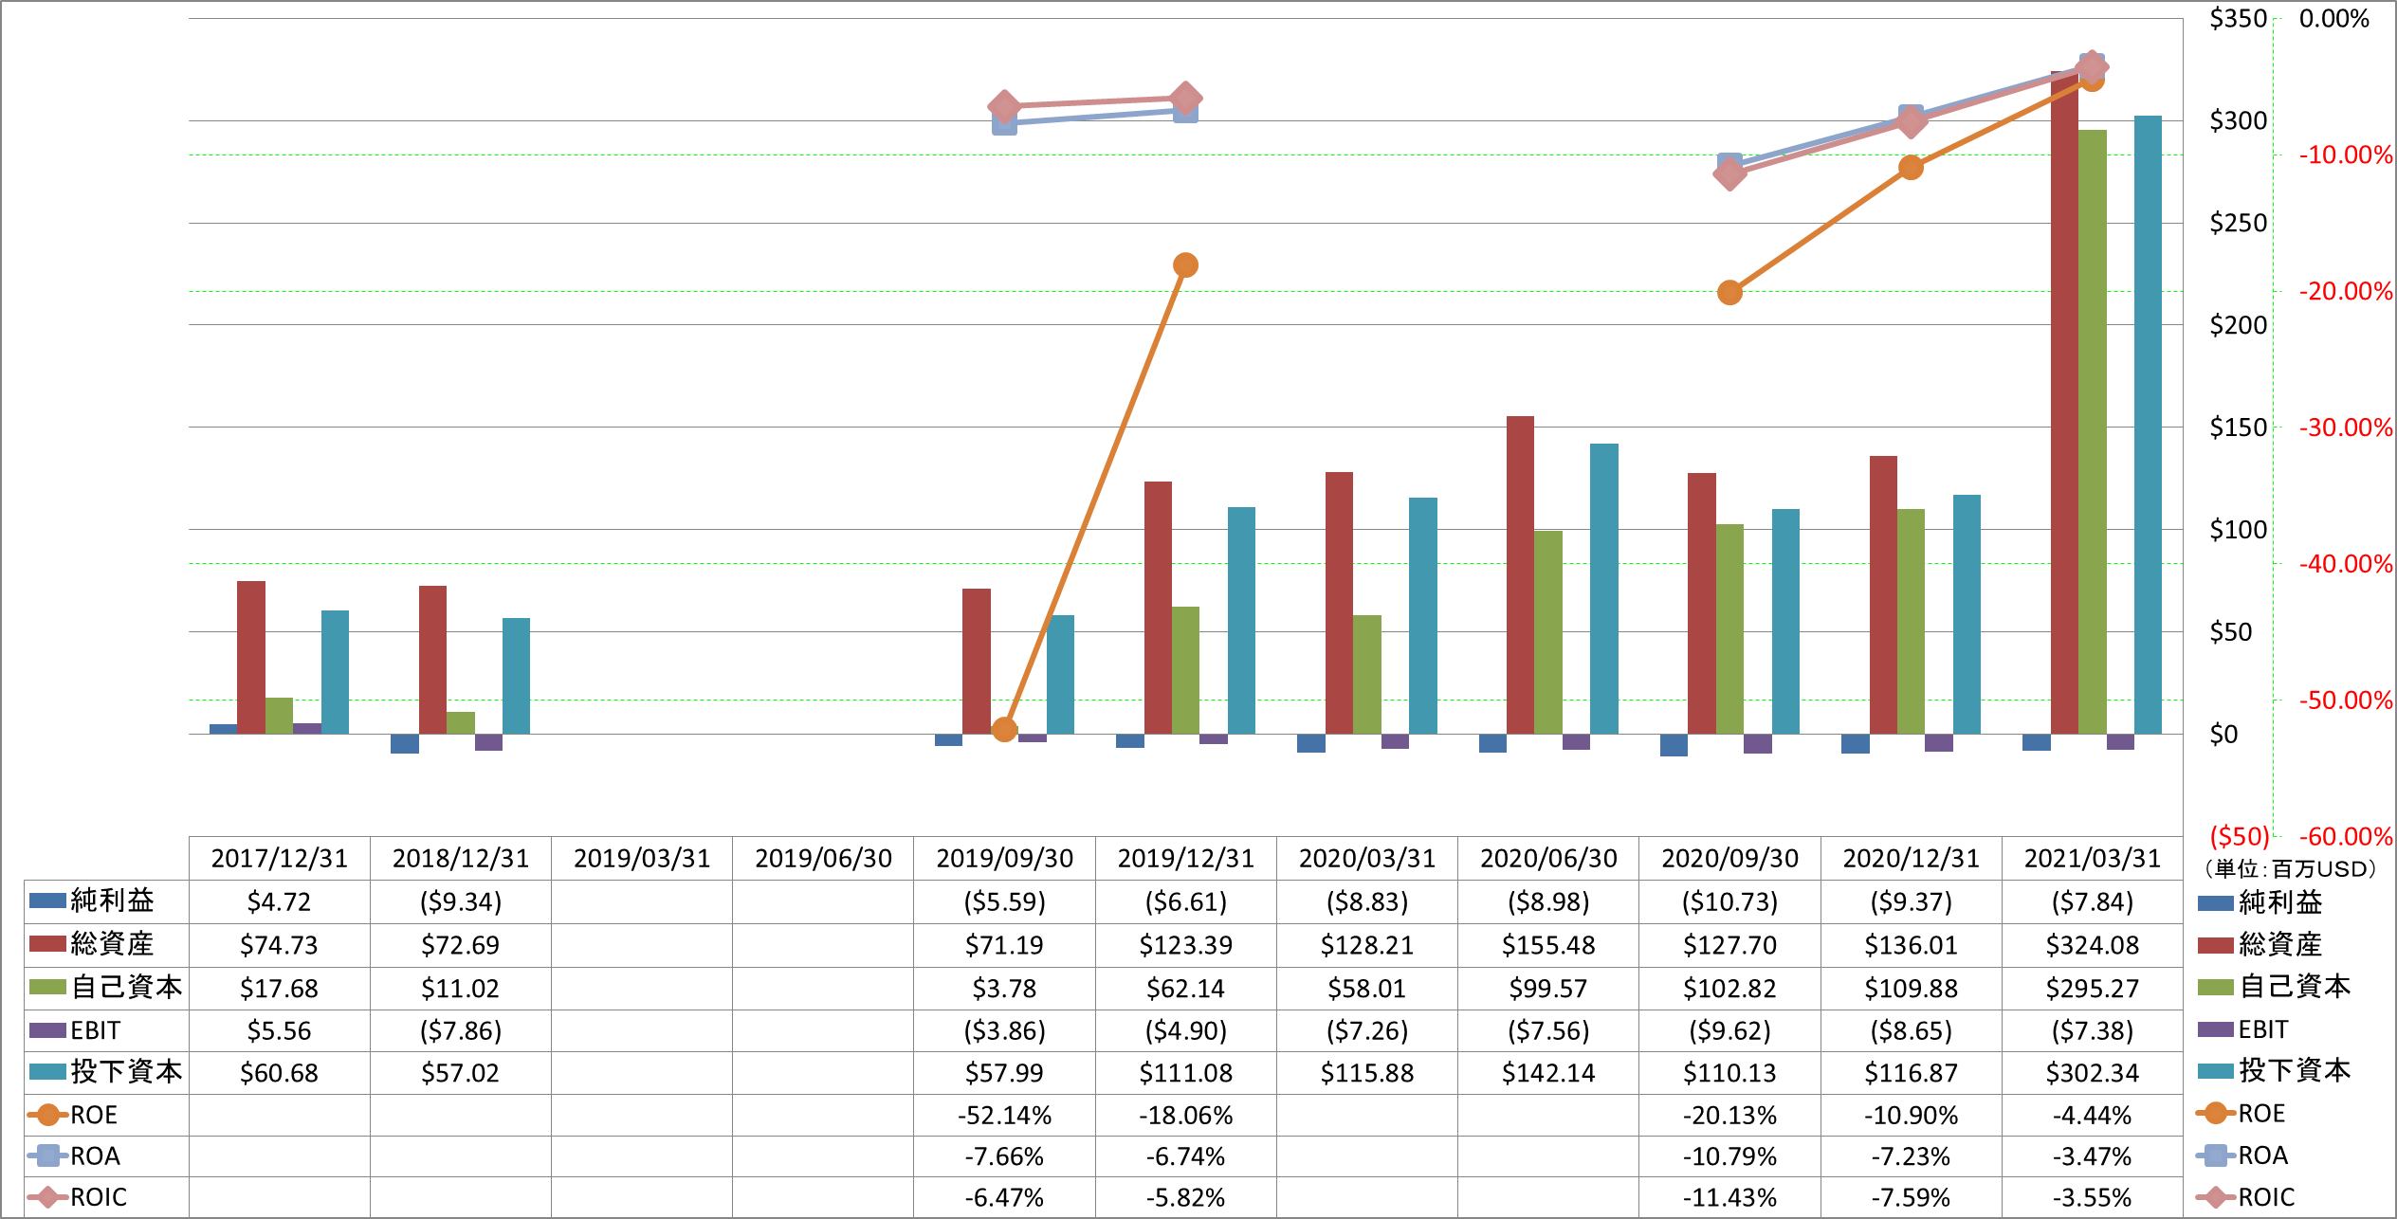Click the (単位:百万USD) unit note

tap(2291, 868)
